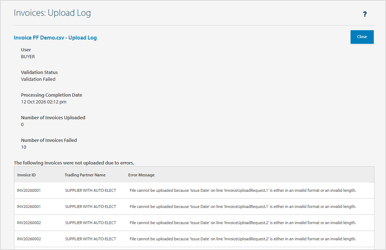Viewport: 386px width, 250px height.
Task: Open help via the question mark icon
Action: pos(365,14)
